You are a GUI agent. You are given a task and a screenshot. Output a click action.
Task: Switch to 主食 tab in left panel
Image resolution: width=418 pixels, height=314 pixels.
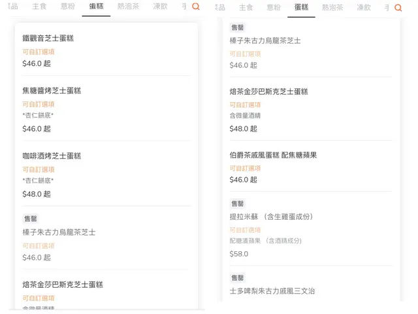point(40,7)
